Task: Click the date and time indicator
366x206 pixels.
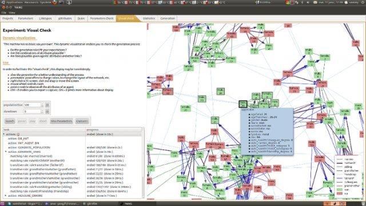Action: coord(331,2)
